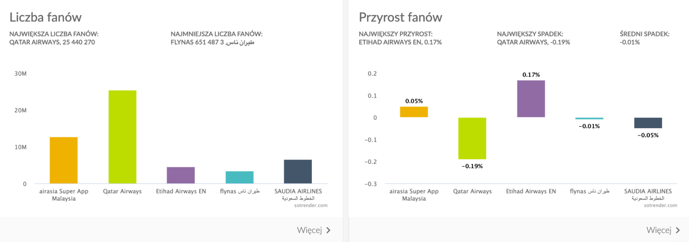689x242 pixels.
Task: Click the Liczba fanów heading
Action: coord(45,17)
